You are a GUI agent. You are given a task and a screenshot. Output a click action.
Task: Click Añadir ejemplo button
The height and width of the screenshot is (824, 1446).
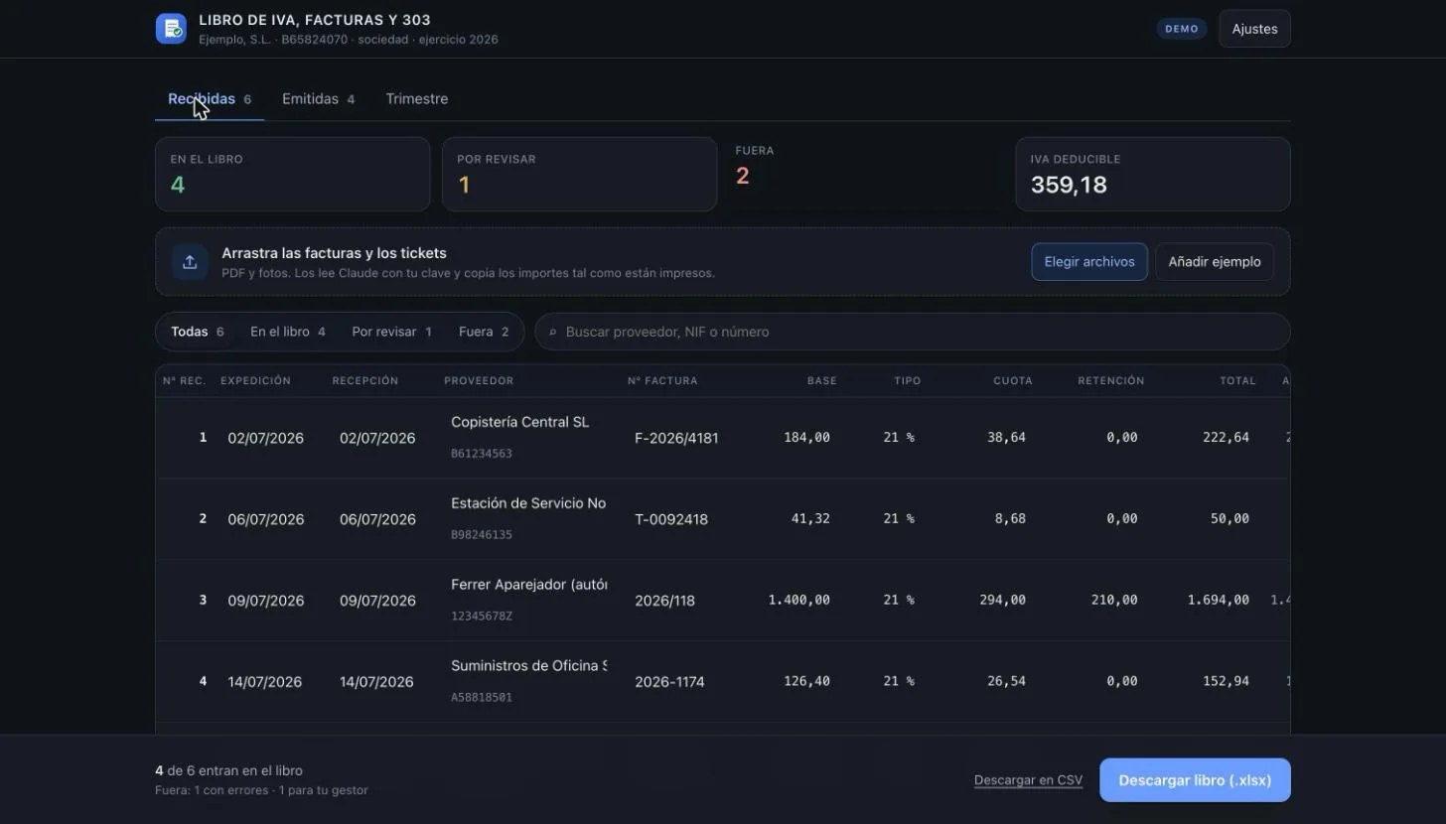point(1215,262)
